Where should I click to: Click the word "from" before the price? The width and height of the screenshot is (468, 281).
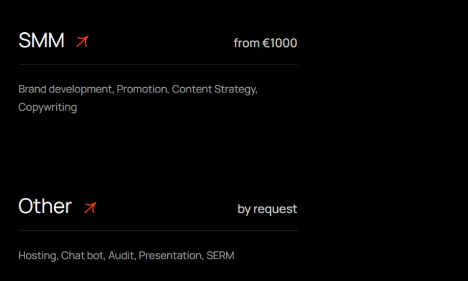246,43
